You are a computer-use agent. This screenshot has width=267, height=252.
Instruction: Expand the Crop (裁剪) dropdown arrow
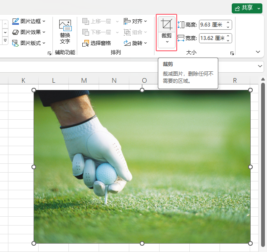[167, 42]
